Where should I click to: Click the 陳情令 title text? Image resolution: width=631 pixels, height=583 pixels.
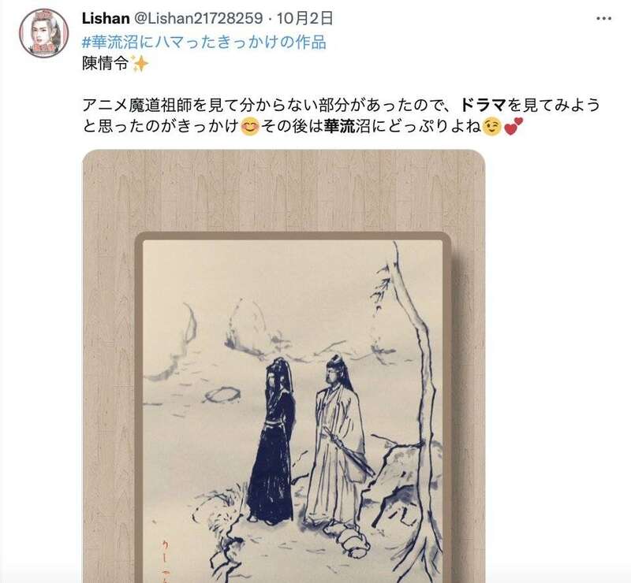[106, 64]
